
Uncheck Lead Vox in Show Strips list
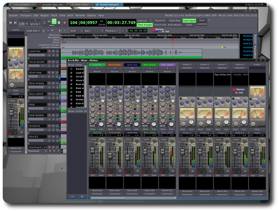click(x=72, y=73)
